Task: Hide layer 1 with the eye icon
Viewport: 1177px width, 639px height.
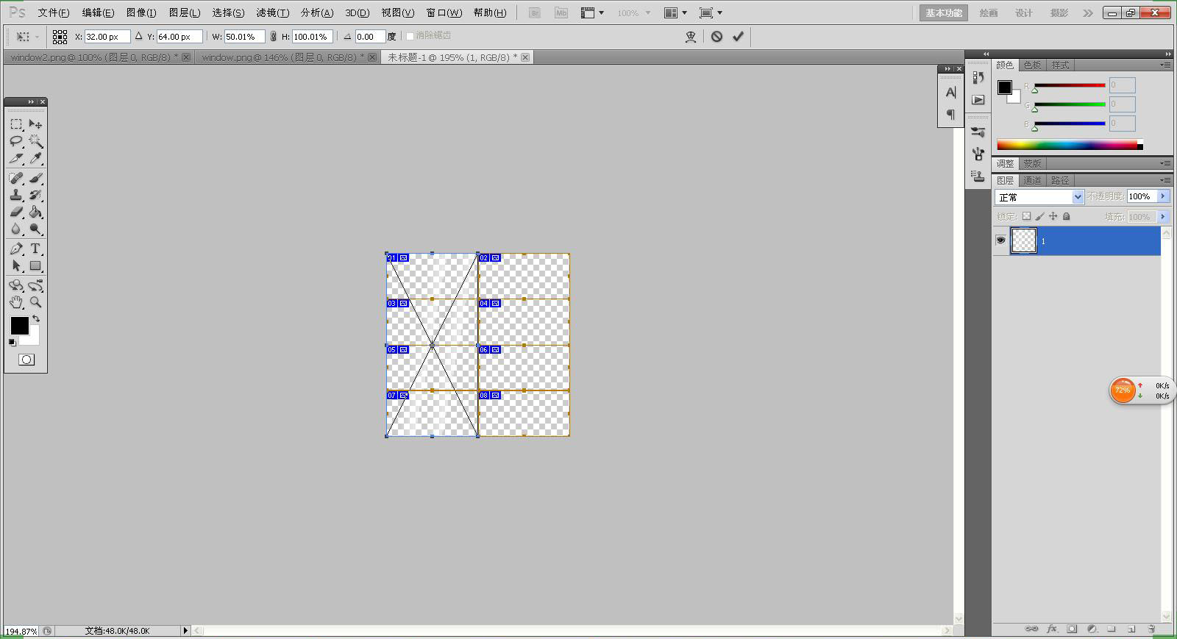Action: pos(1000,240)
